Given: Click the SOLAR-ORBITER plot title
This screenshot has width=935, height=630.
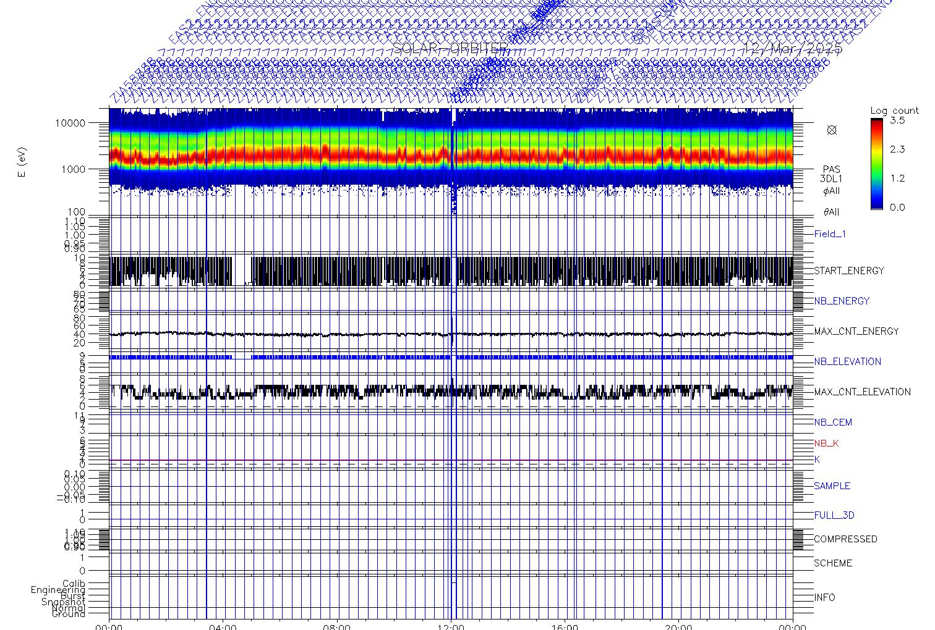Looking at the screenshot, I should (451, 49).
